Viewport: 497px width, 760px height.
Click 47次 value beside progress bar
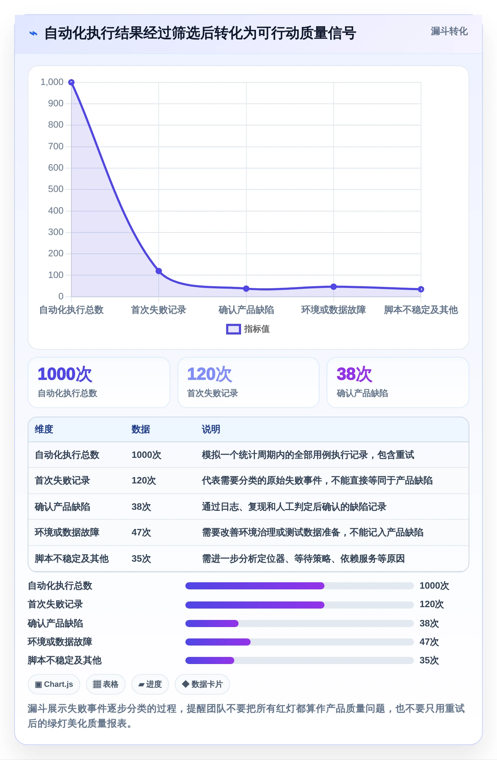coord(429,642)
